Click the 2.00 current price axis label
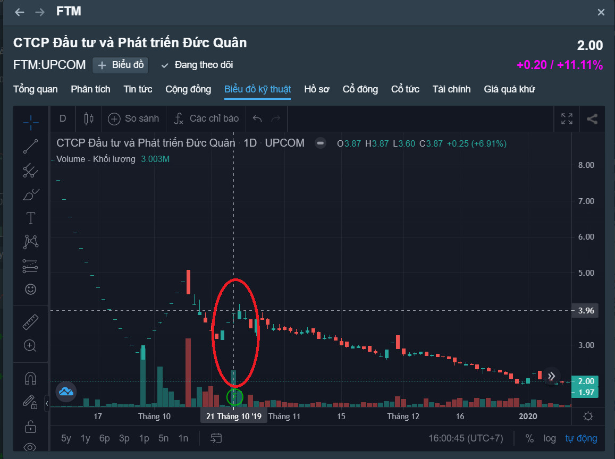The image size is (615, 459). [x=586, y=381]
